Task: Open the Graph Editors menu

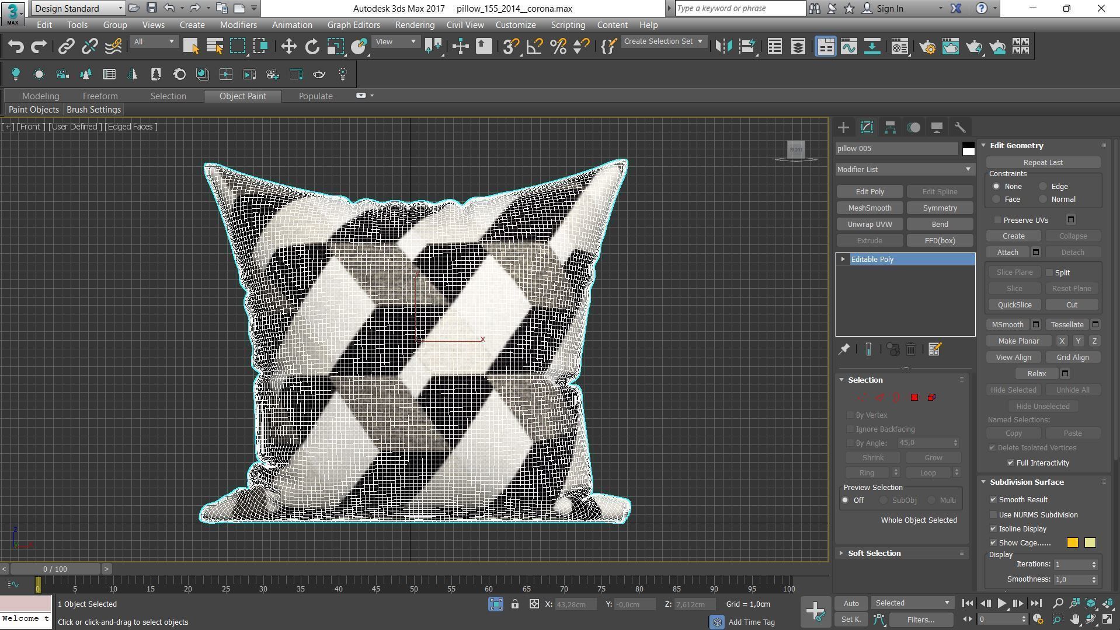Action: [x=353, y=25]
